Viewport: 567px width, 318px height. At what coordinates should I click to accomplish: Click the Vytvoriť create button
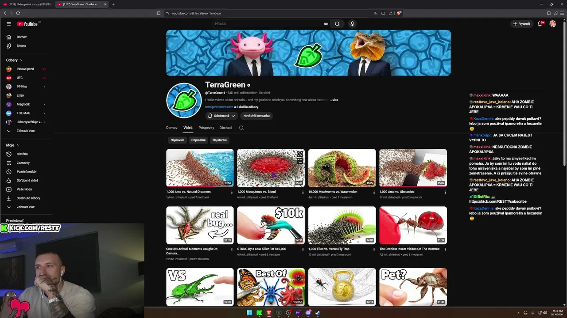(521, 24)
